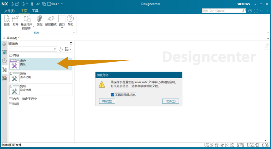
Task: Expand the 最近打开的部件 dropdown arrow
Action: [34, 27]
